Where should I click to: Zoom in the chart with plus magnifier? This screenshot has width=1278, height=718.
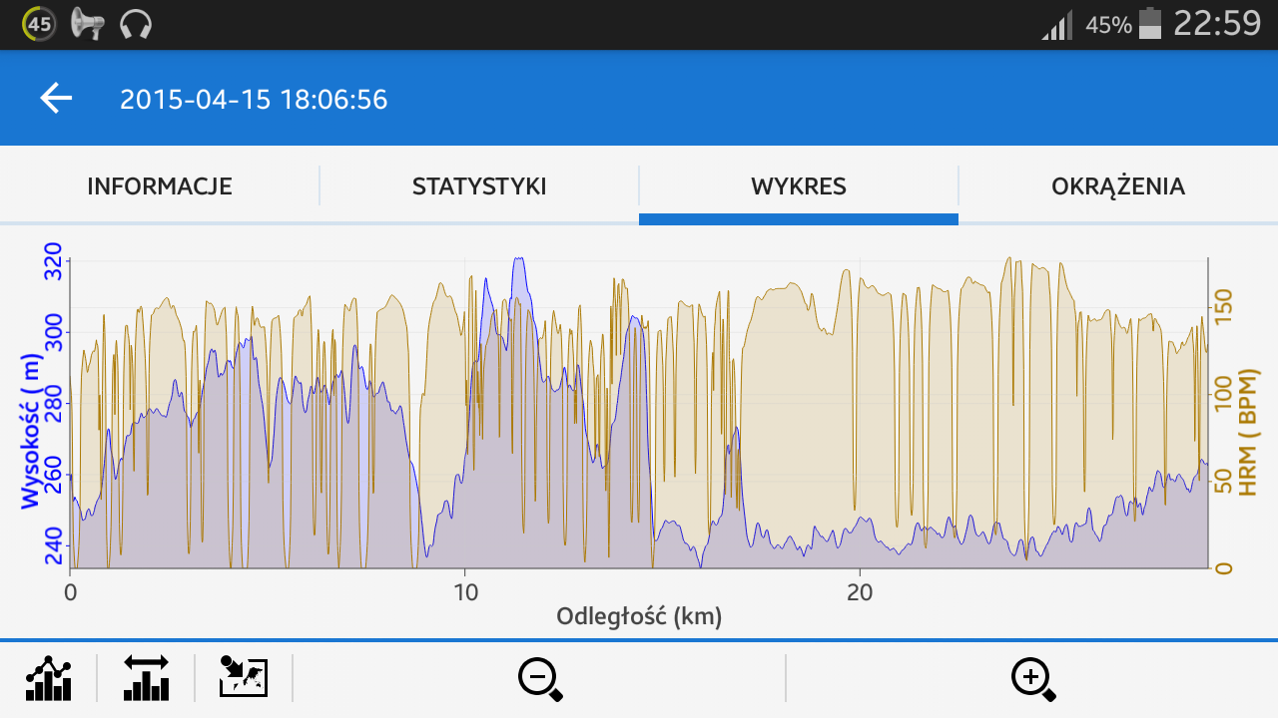[1032, 679]
